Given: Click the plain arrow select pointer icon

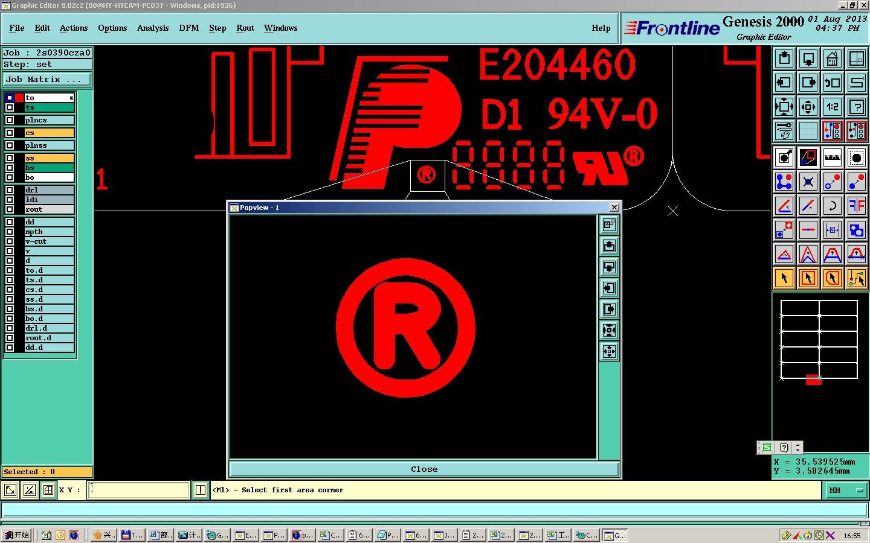Looking at the screenshot, I should click(784, 278).
